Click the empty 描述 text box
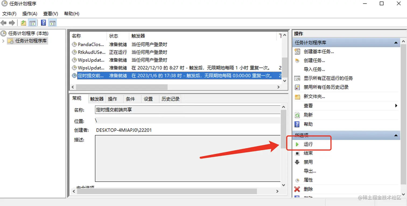The height and width of the screenshot is (206, 407). tap(188, 159)
